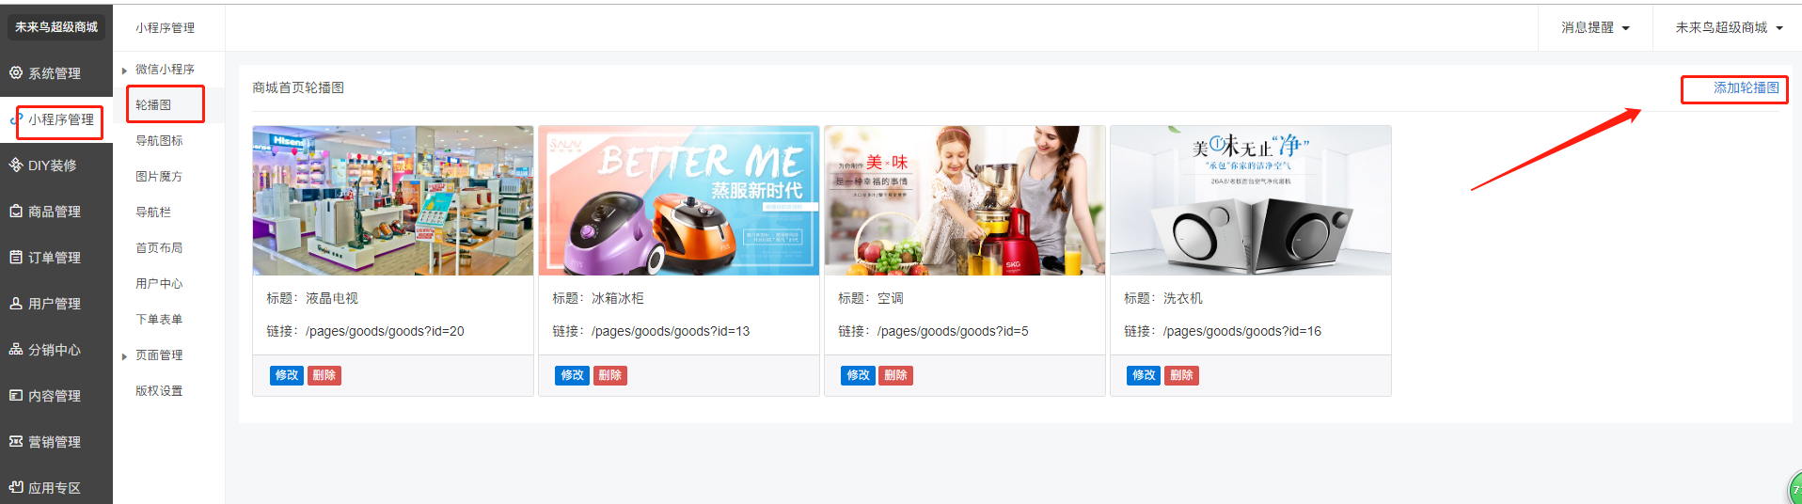Click 修改 on the 洗衣机 card
1802x504 pixels.
1145,375
